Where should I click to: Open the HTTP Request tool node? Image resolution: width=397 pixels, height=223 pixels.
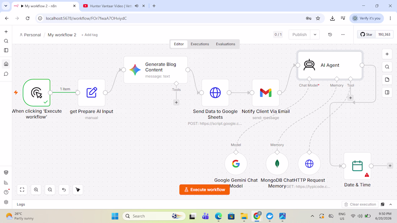tap(309, 164)
